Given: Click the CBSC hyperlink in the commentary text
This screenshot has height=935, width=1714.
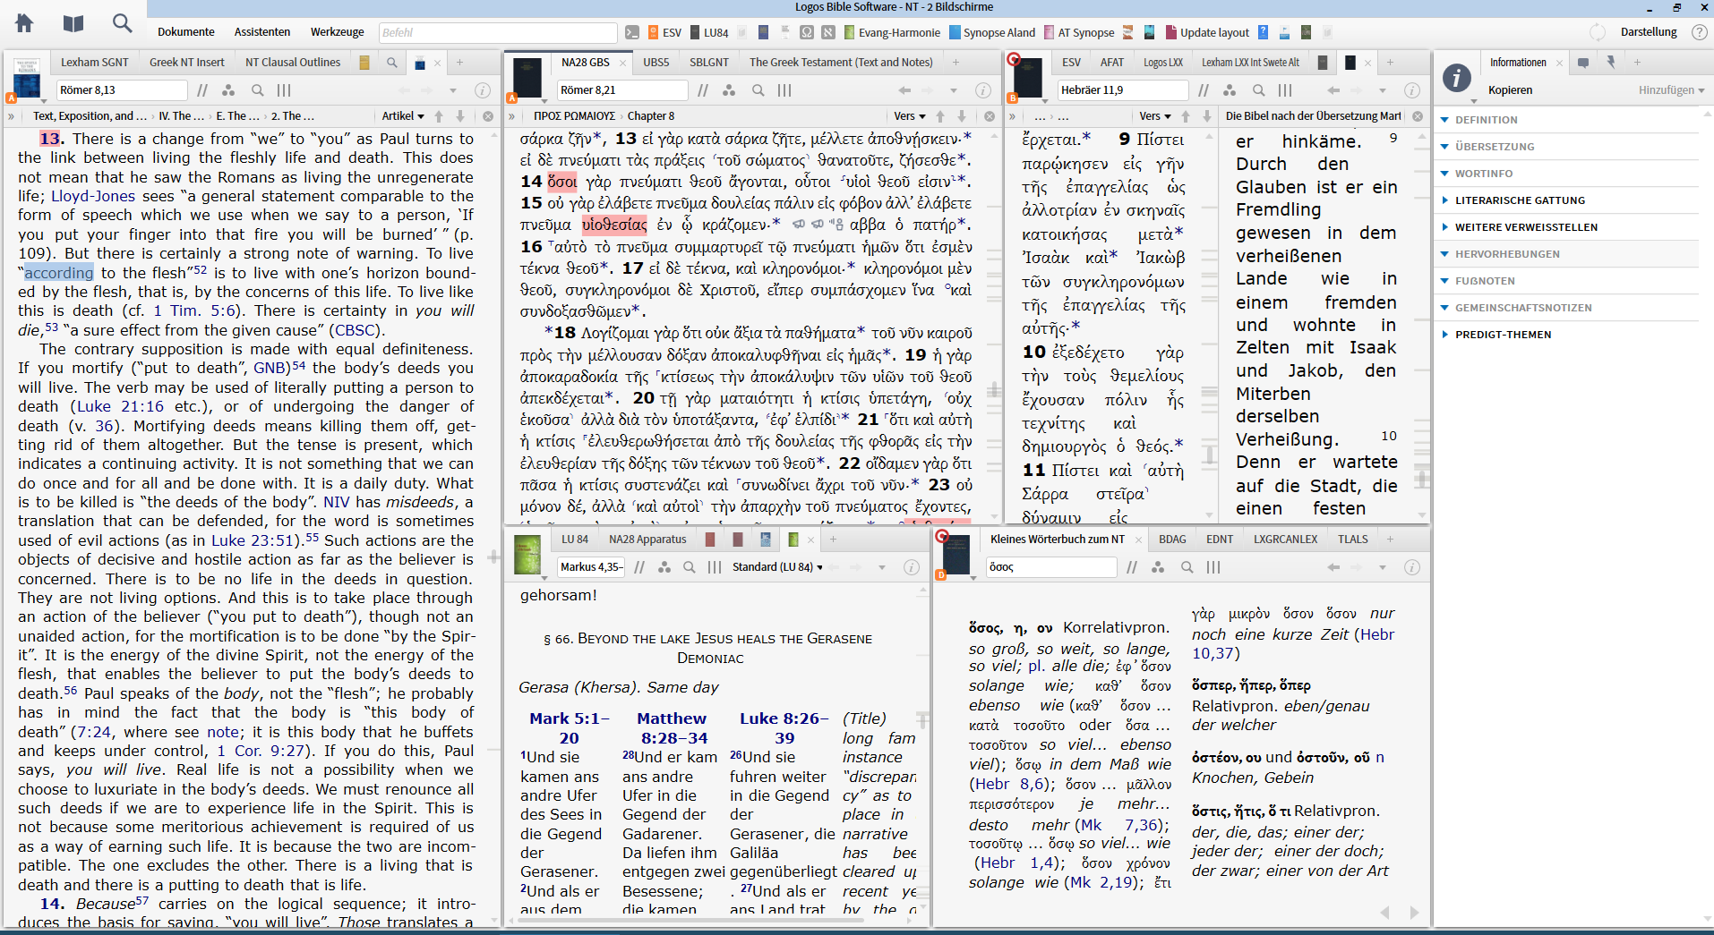Looking at the screenshot, I should pos(355,329).
